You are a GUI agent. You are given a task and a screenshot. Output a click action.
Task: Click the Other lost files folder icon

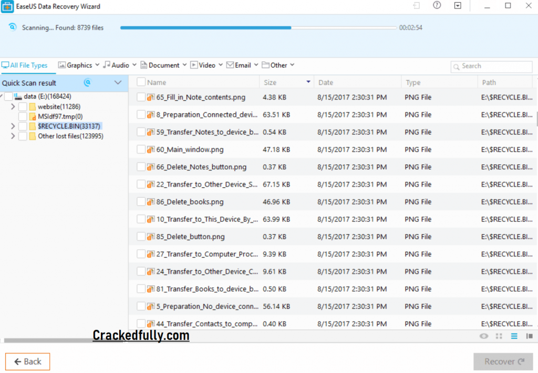click(32, 136)
